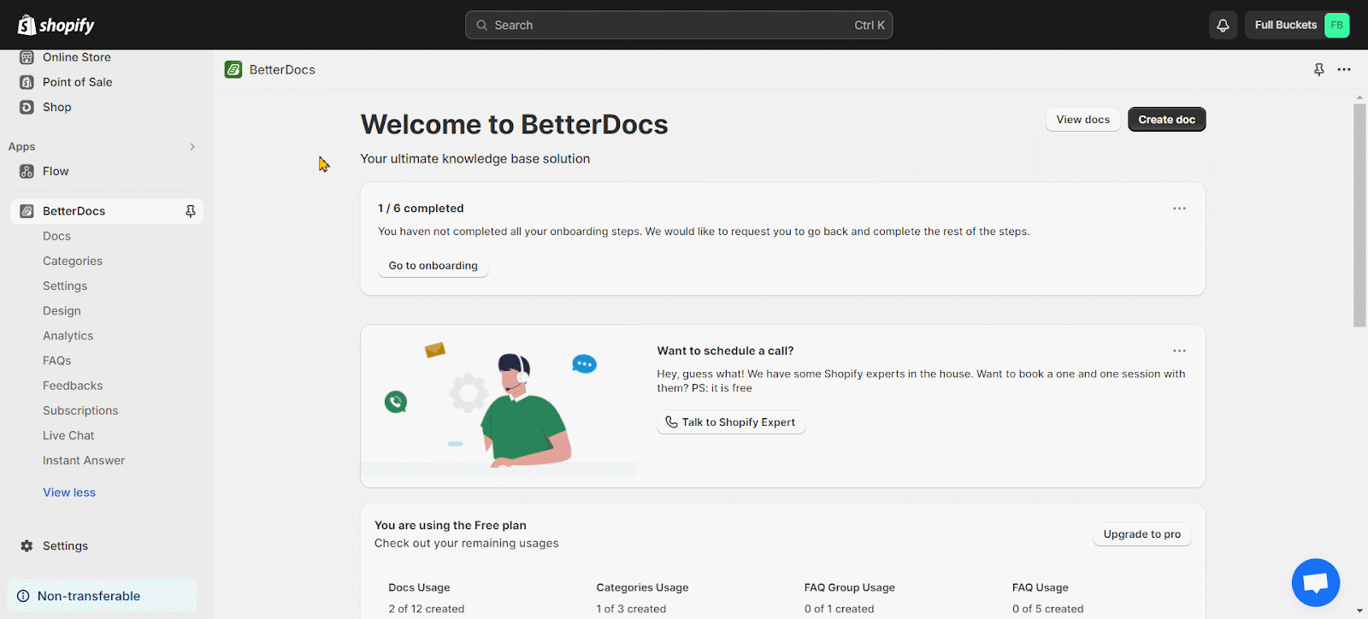Open the blue chat bubble widget
The height and width of the screenshot is (619, 1368).
point(1315,582)
